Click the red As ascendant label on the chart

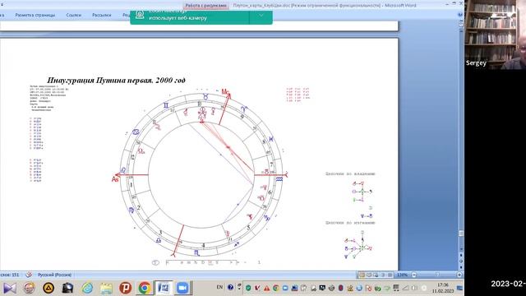coord(115,179)
